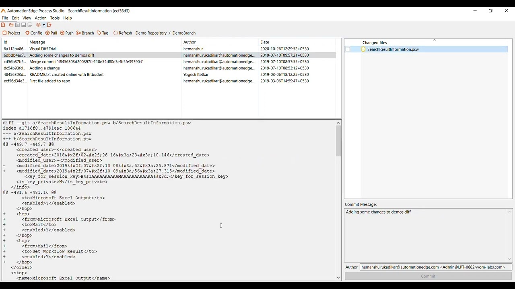Sort commits by Date column header

coord(297,42)
